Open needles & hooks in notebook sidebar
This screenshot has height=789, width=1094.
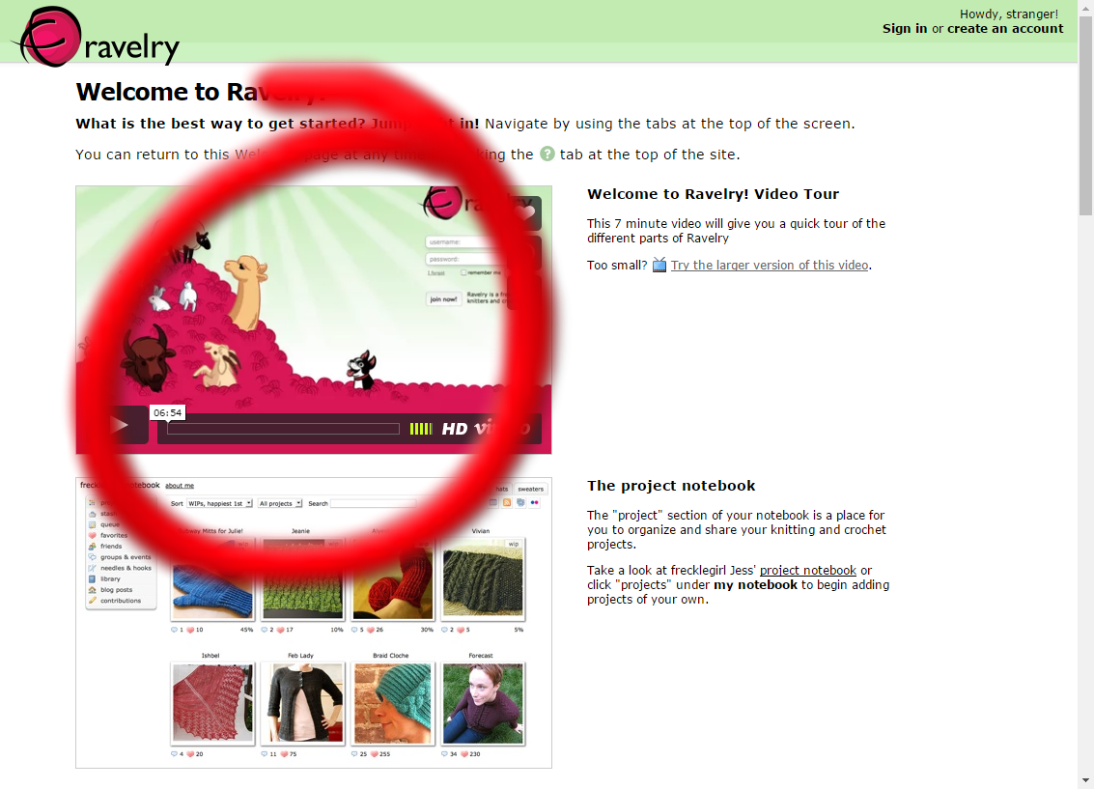point(126,568)
